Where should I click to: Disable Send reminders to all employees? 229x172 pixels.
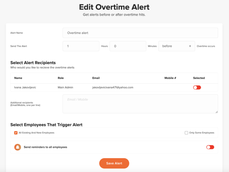click(210, 147)
